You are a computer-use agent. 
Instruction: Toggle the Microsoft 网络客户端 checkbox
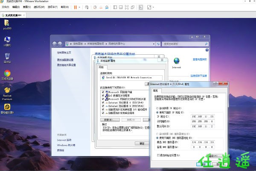(x=103, y=92)
